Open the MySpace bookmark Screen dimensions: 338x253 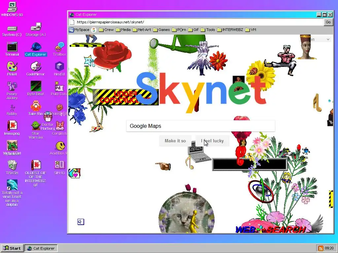(x=79, y=30)
